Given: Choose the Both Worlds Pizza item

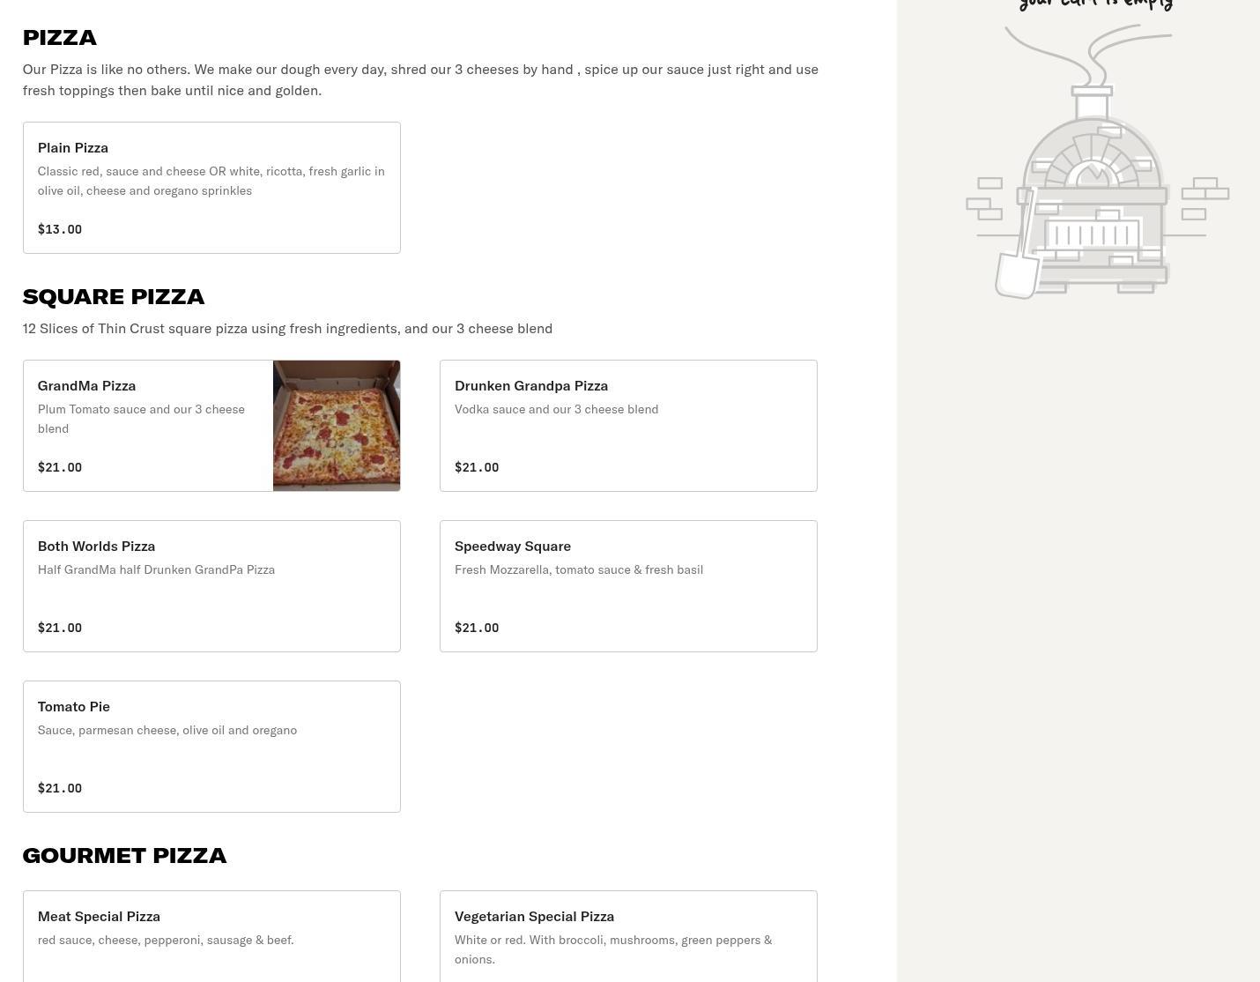Looking at the screenshot, I should 211,586.
